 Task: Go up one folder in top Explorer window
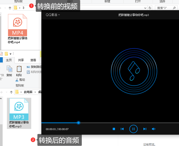10,8
